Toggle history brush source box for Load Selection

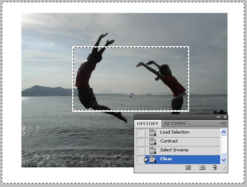click(140, 132)
